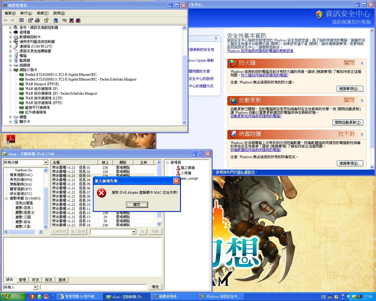376x301 pixels.
Task: Expand the 連接埠 (COM 和 LPT) node
Action: [x=11, y=46]
